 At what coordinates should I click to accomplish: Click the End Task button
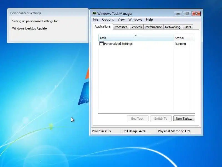point(137,119)
